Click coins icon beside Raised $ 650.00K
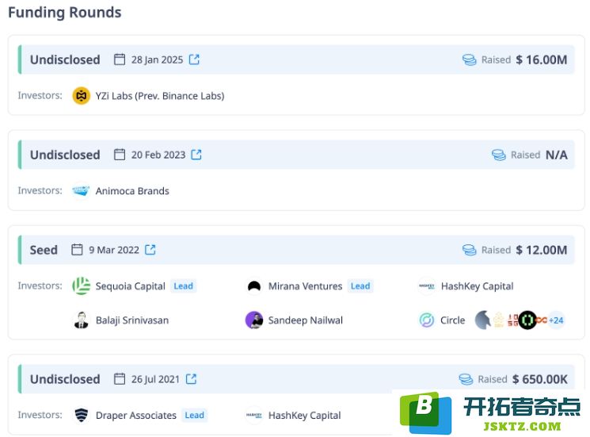Image resolution: width=590 pixels, height=437 pixels. (x=466, y=378)
